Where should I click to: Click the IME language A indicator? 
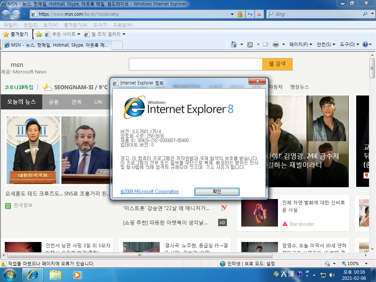pyautogui.click(x=284, y=274)
